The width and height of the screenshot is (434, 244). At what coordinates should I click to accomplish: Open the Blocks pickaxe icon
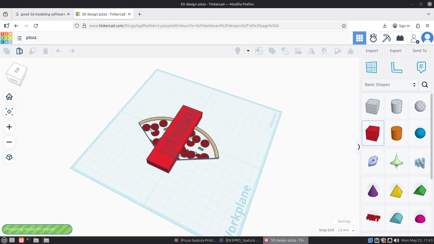(x=386, y=38)
